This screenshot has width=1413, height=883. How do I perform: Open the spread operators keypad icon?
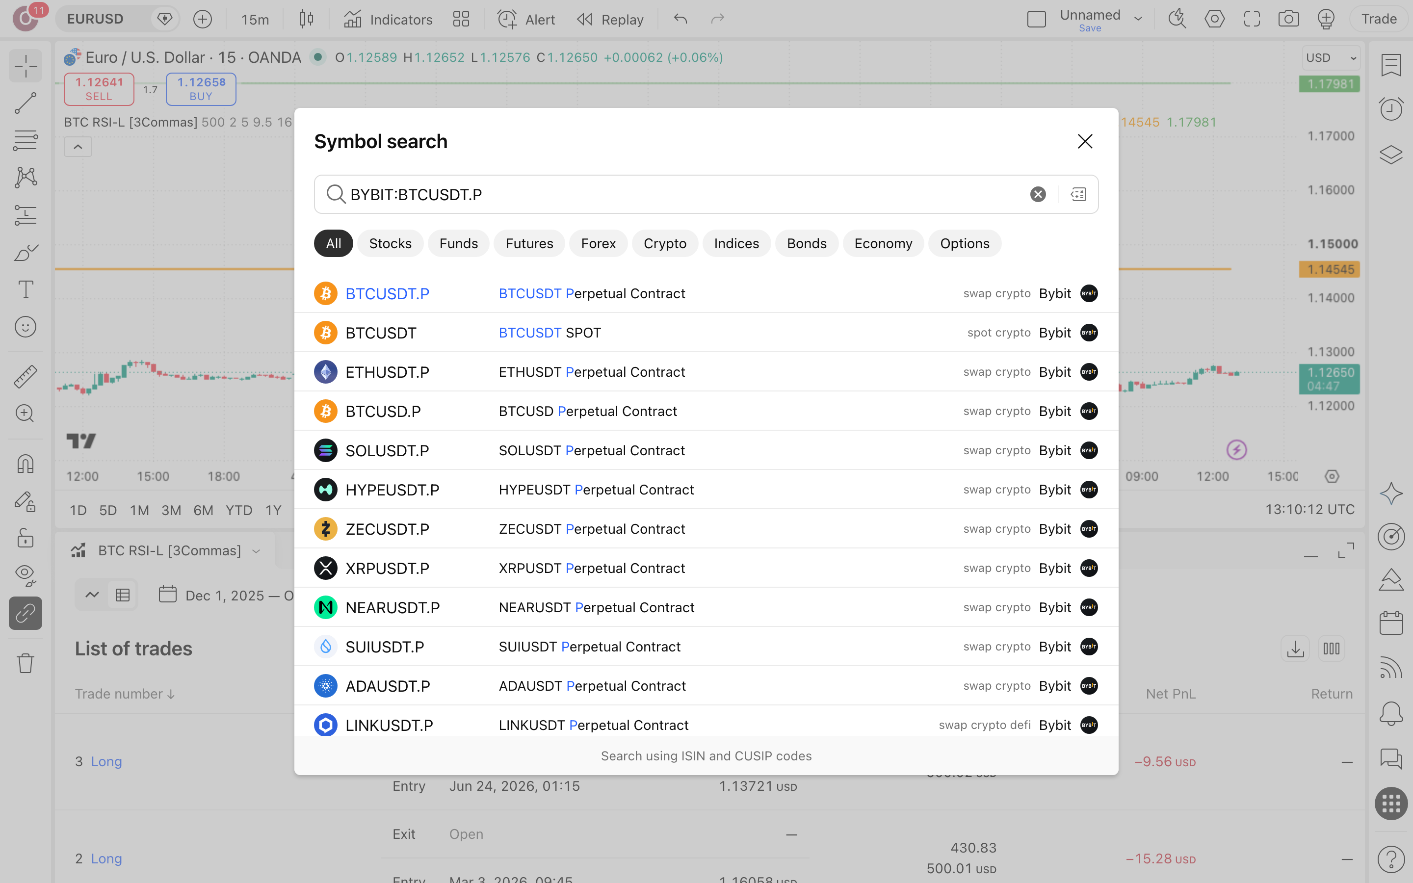coord(1078,194)
